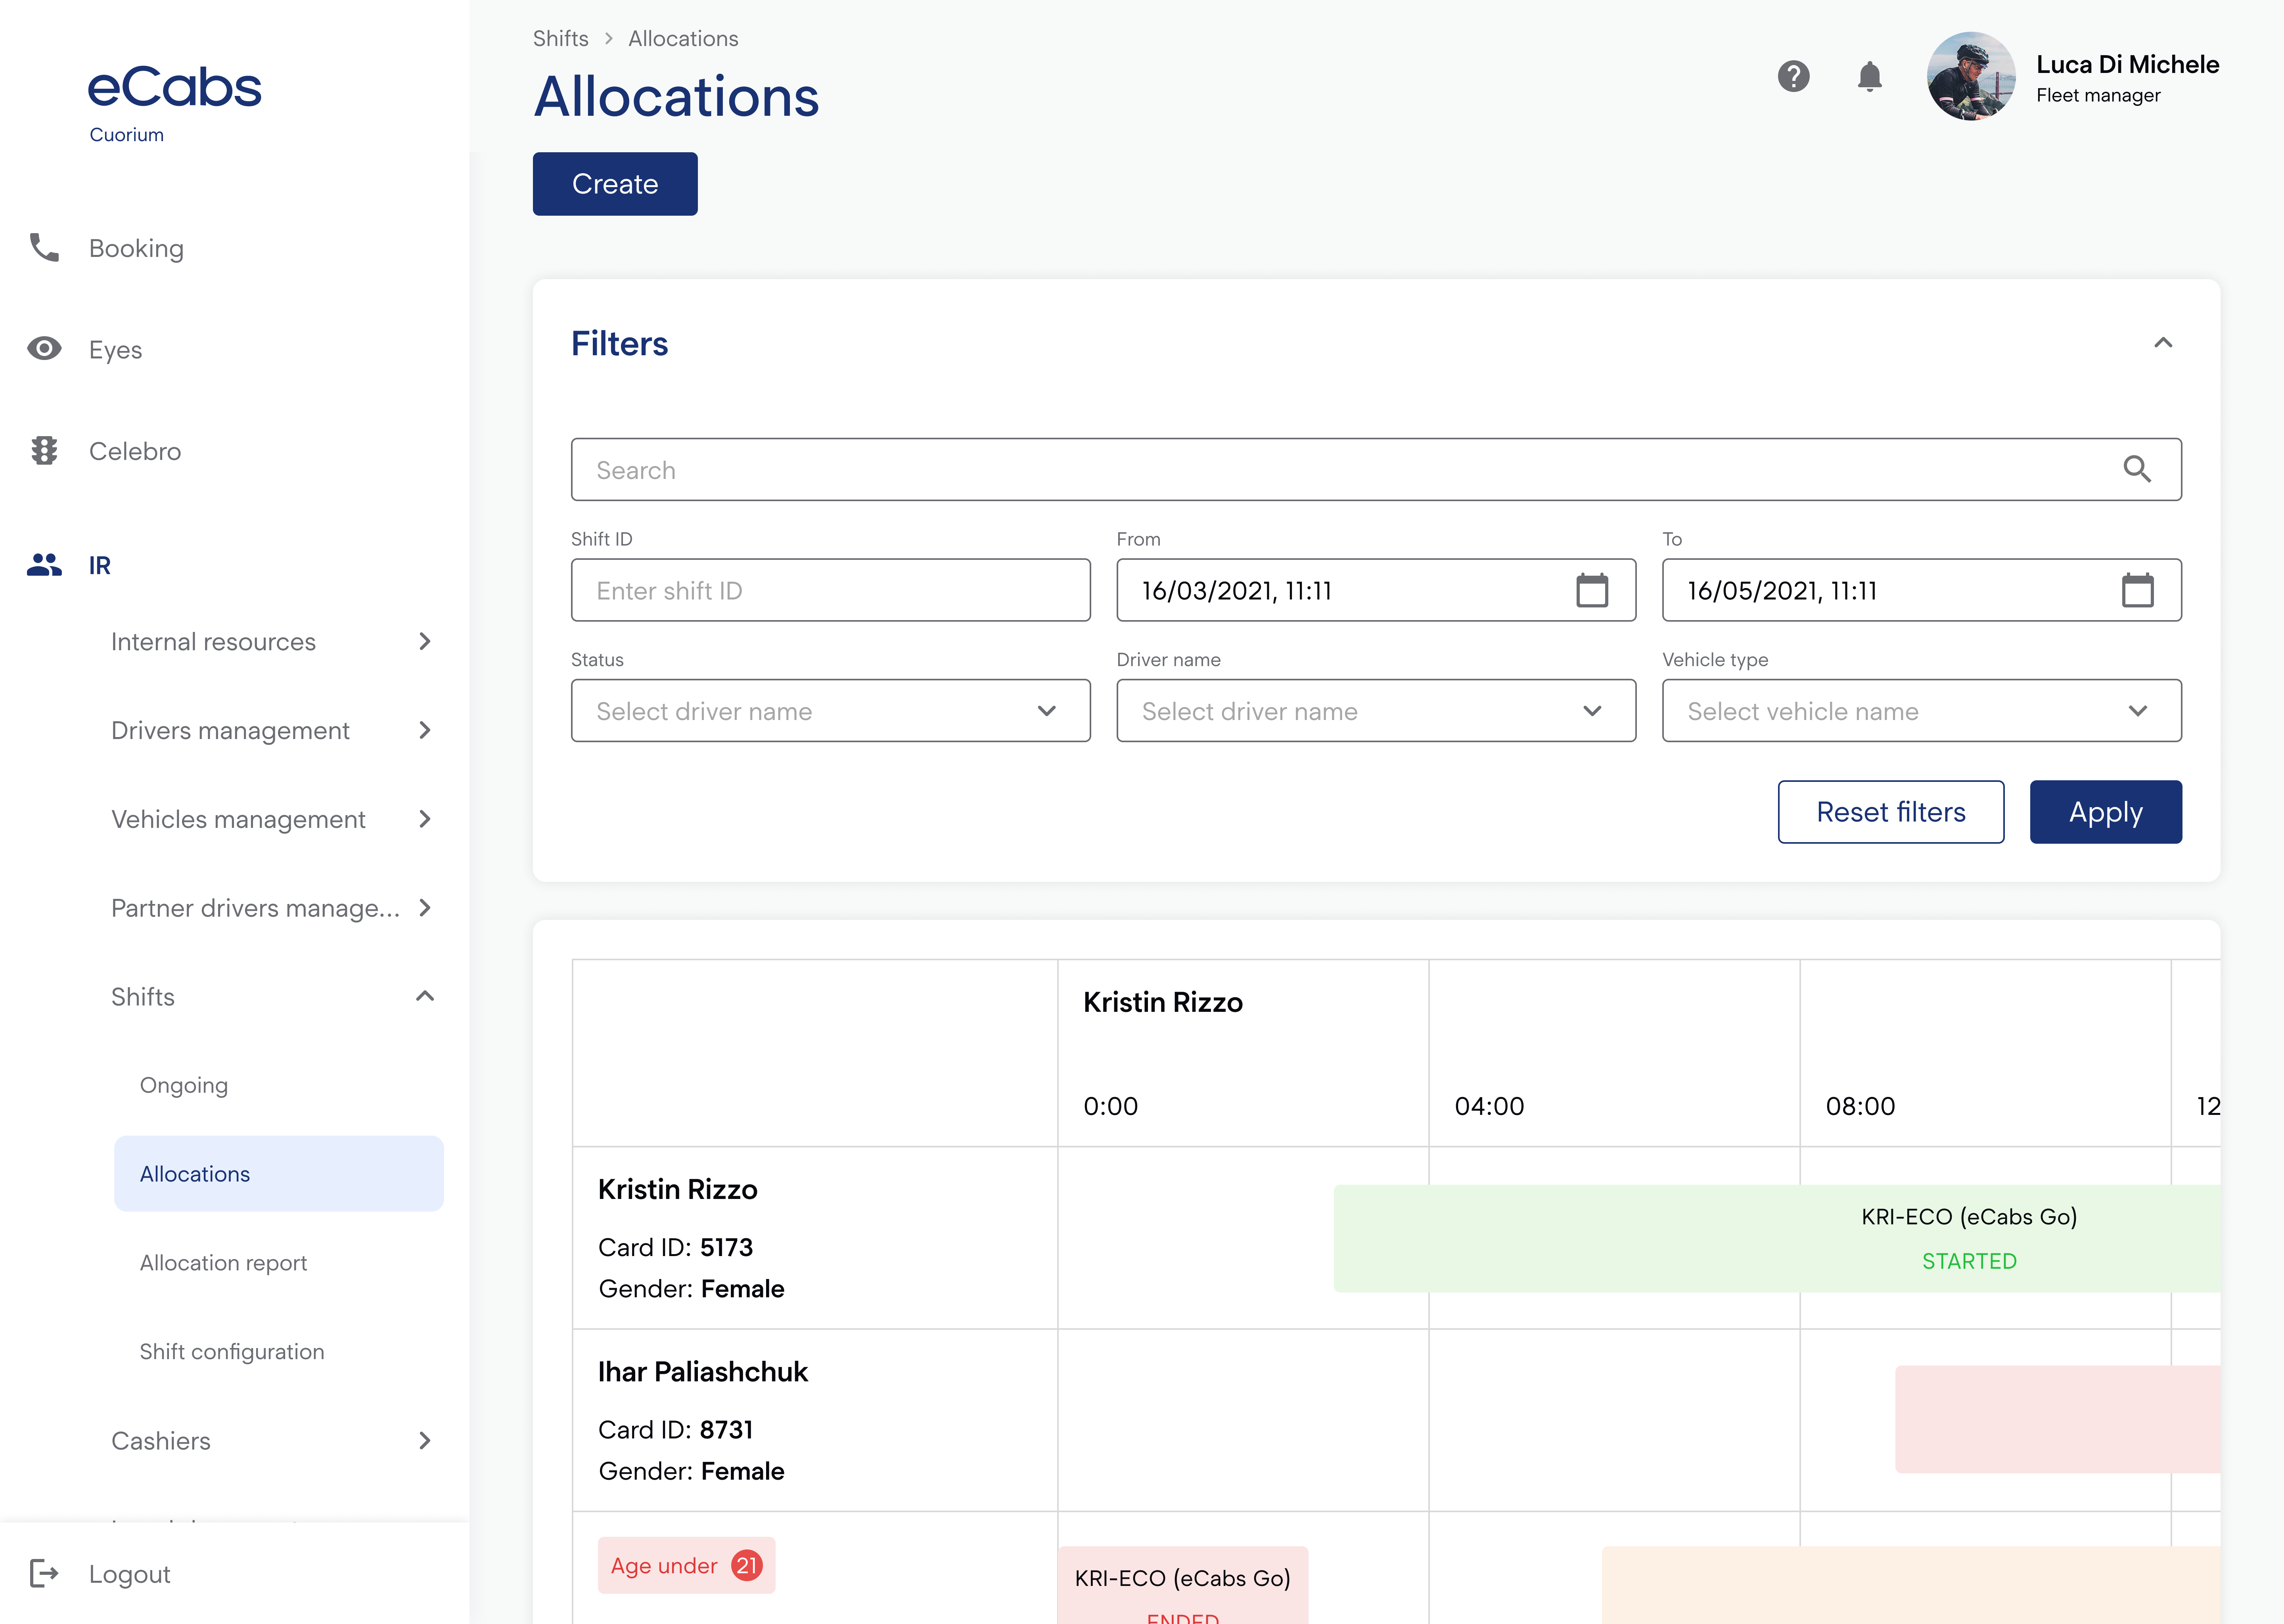Click Shifts breadcrumb link
Screen dimensions: 2284x1624
[x=561, y=38]
